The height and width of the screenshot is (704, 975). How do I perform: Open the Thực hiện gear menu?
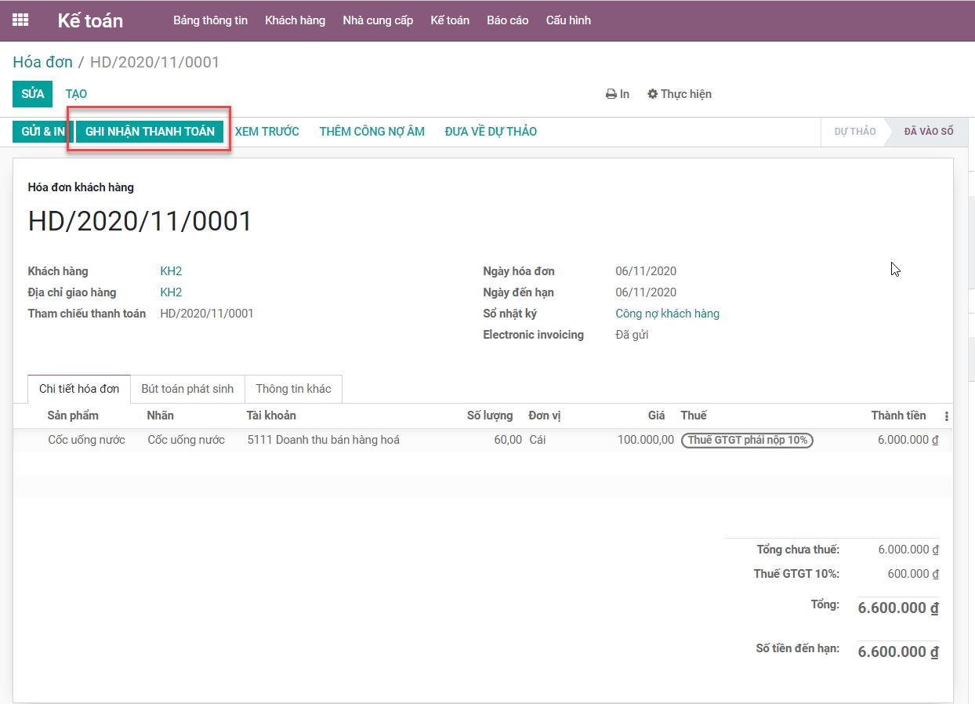680,94
